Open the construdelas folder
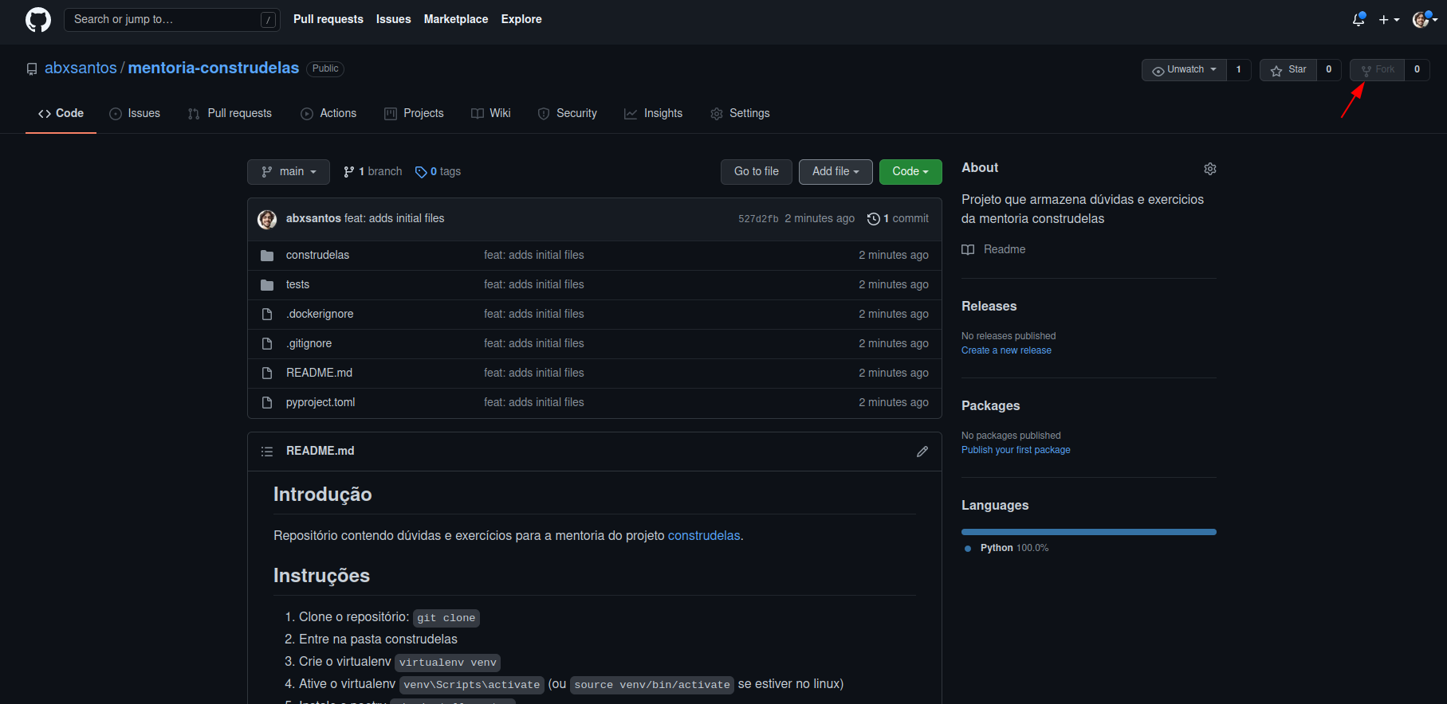Viewport: 1447px width, 704px height. 317,255
